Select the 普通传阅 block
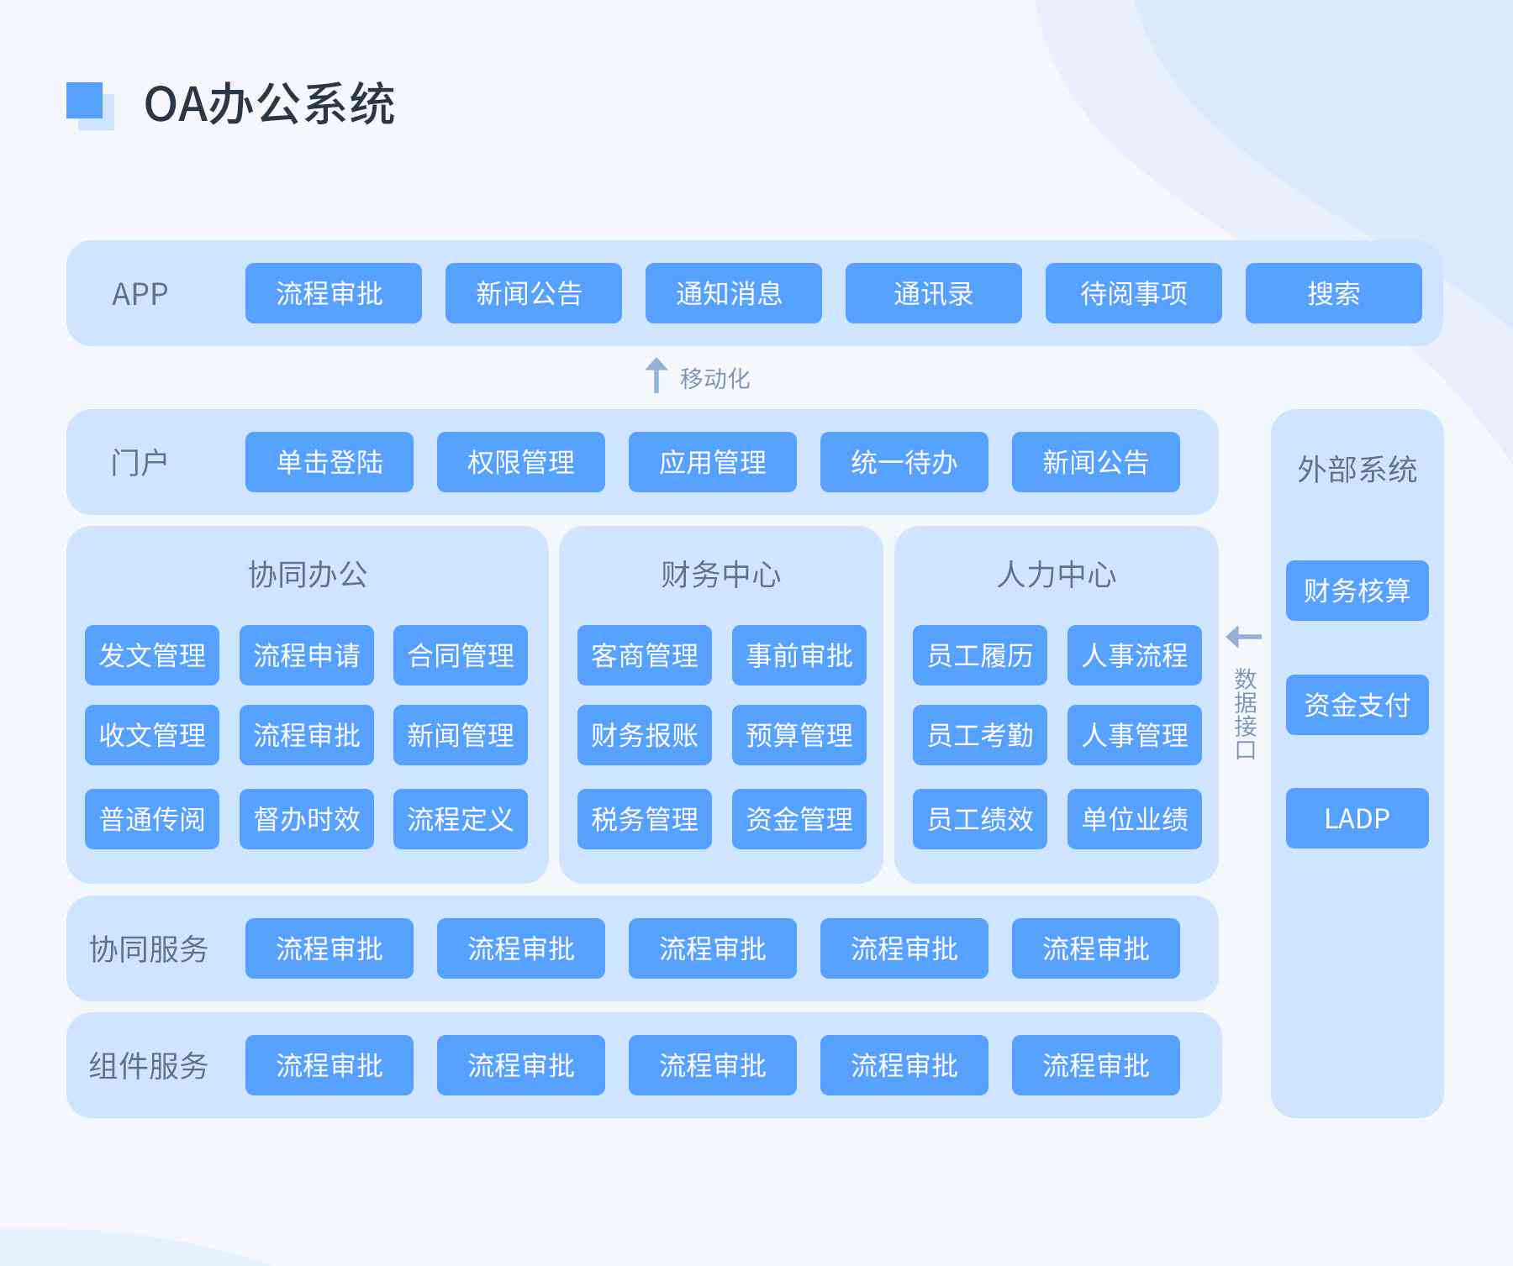1513x1266 pixels. pyautogui.click(x=152, y=819)
